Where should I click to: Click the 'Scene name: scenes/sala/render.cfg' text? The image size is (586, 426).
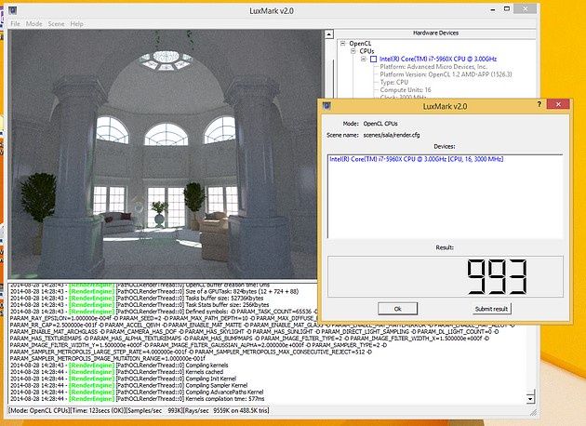373,135
